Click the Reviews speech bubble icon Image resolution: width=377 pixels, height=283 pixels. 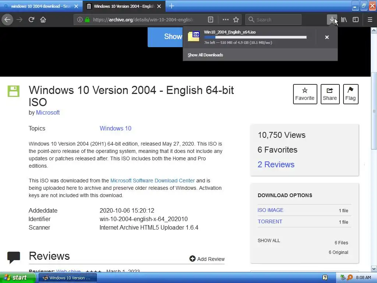pyautogui.click(x=14, y=257)
